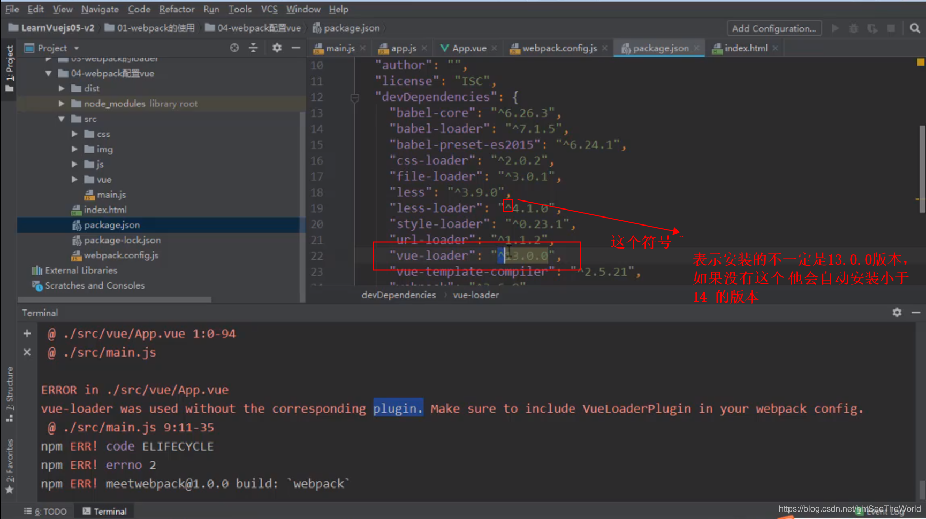
Task: Open the TODO tool window tab
Action: click(45, 512)
